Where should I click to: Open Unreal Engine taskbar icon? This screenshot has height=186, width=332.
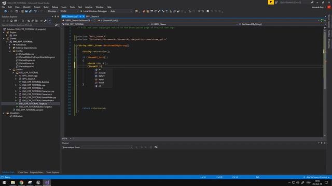(38, 182)
